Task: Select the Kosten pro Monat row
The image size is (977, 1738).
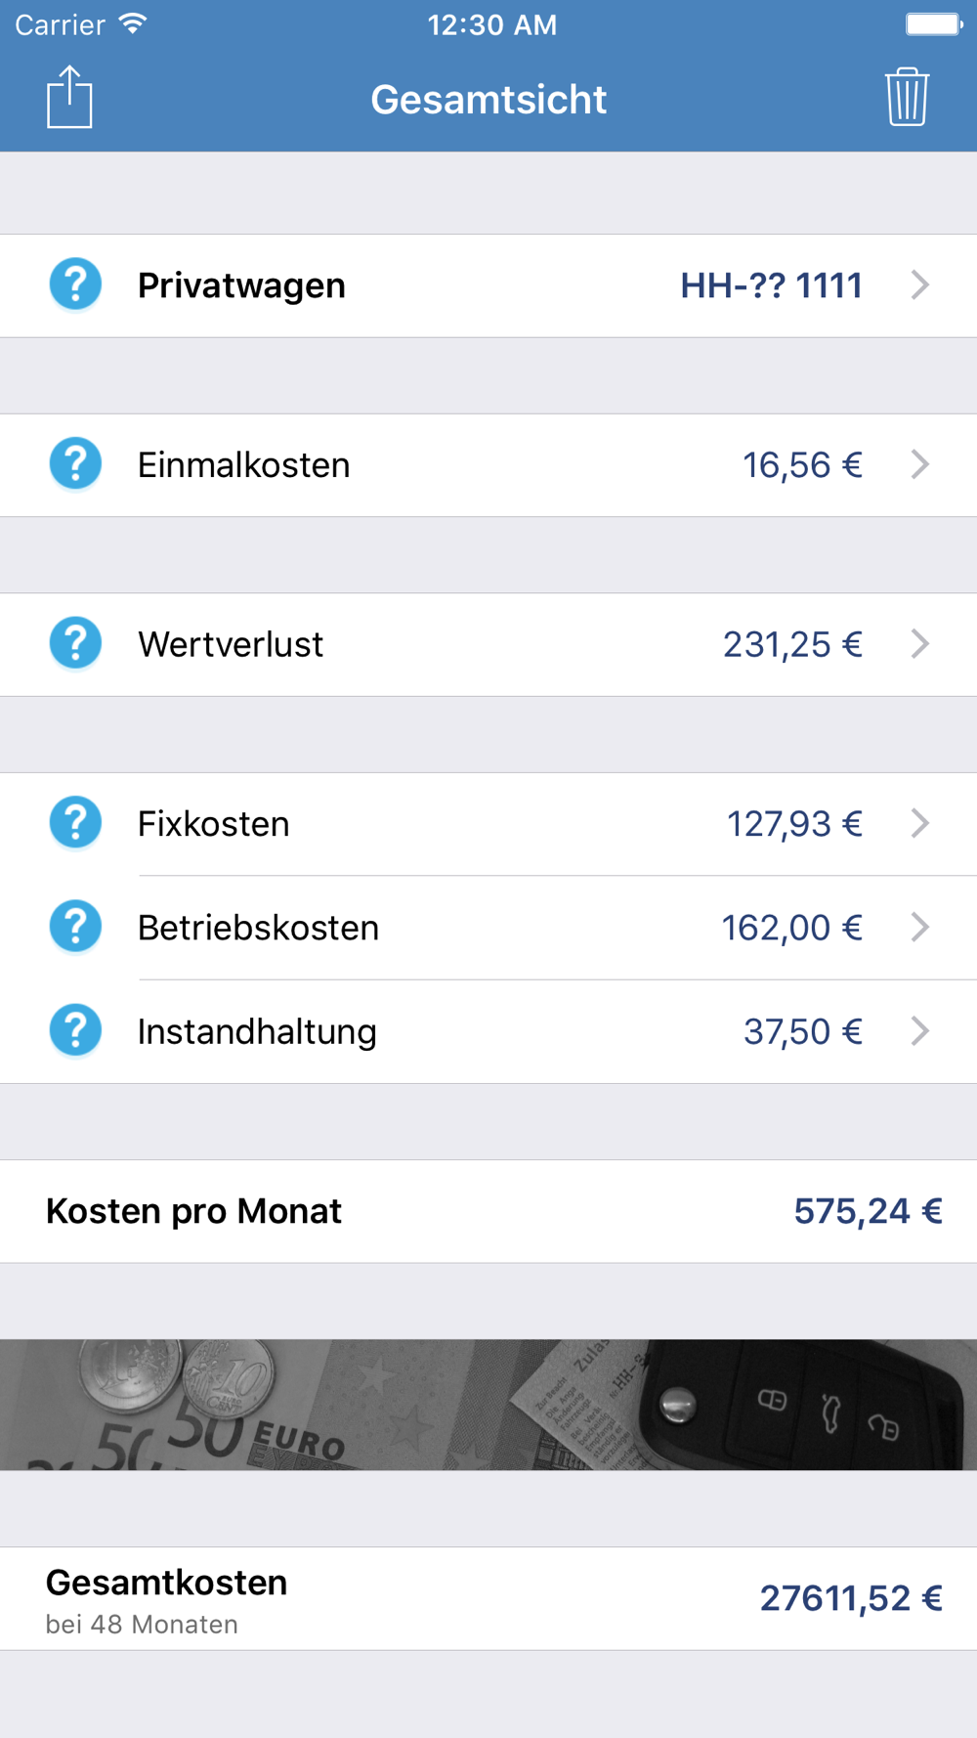Action: point(488,1211)
